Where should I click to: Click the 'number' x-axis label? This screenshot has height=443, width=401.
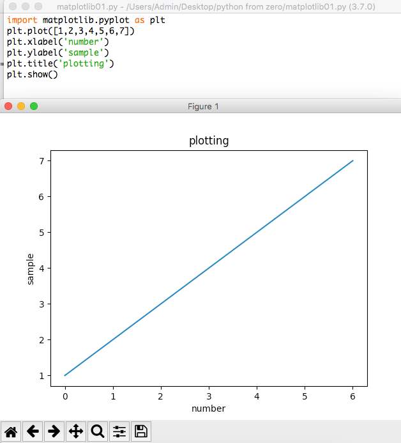[209, 408]
